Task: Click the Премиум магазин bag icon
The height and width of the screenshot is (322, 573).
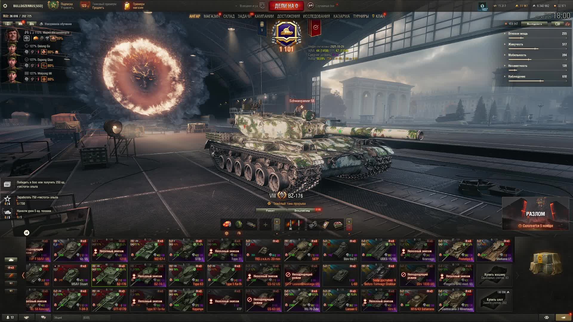Action: [x=127, y=6]
